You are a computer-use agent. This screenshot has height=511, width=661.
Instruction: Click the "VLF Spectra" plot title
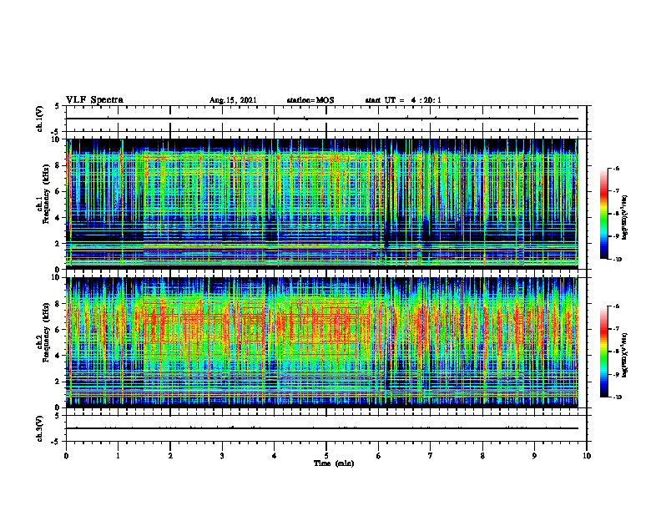[94, 100]
